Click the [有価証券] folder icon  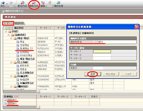(15, 76)
